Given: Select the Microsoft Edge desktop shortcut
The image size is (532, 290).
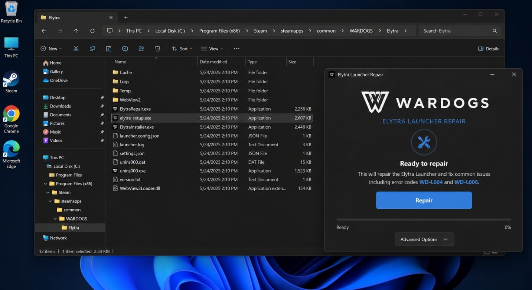Looking at the screenshot, I should point(11,154).
